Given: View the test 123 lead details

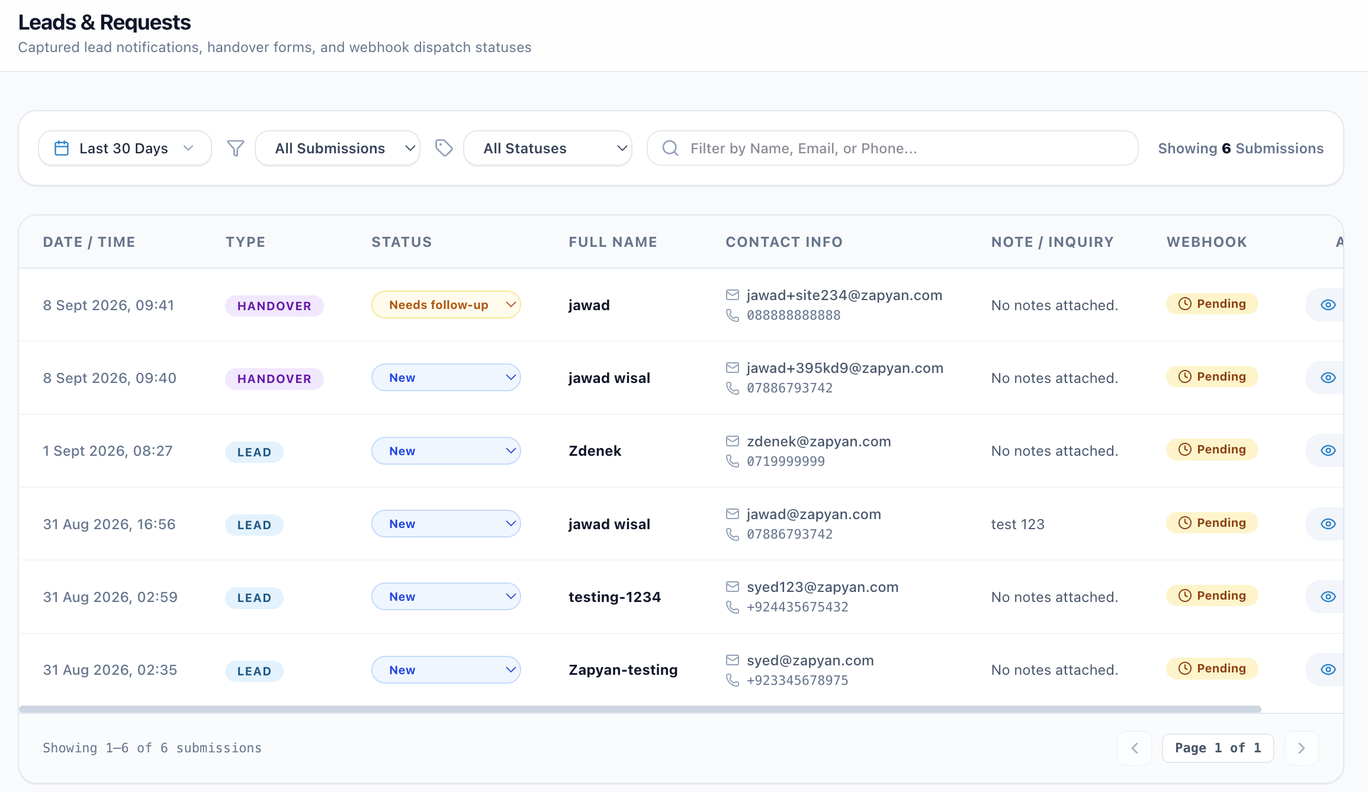Looking at the screenshot, I should pyautogui.click(x=1328, y=524).
